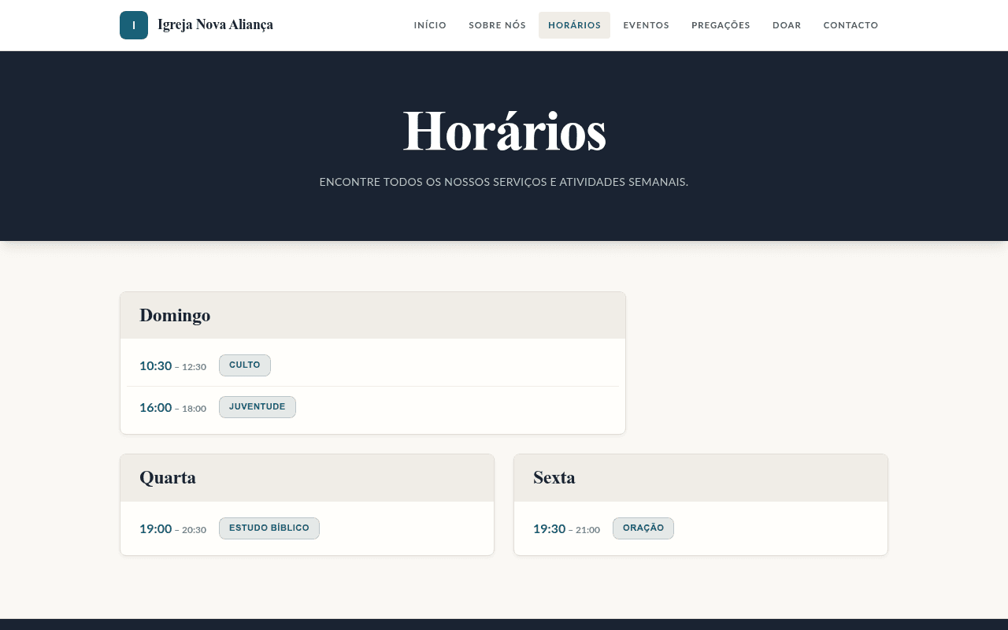This screenshot has height=630, width=1008.
Task: Select the 16:00 – 18:00 time
Action: coord(172,408)
